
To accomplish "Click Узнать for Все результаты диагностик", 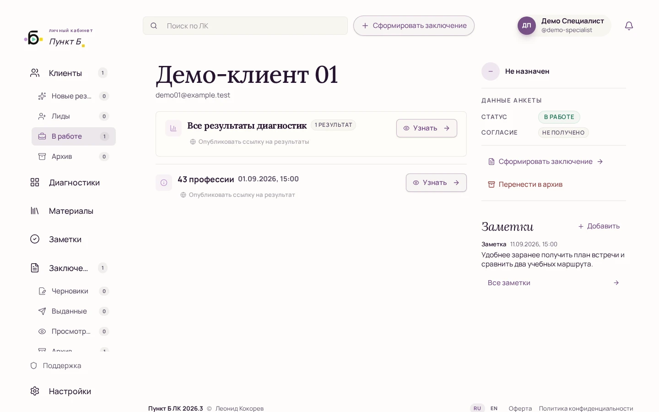I will coord(427,128).
